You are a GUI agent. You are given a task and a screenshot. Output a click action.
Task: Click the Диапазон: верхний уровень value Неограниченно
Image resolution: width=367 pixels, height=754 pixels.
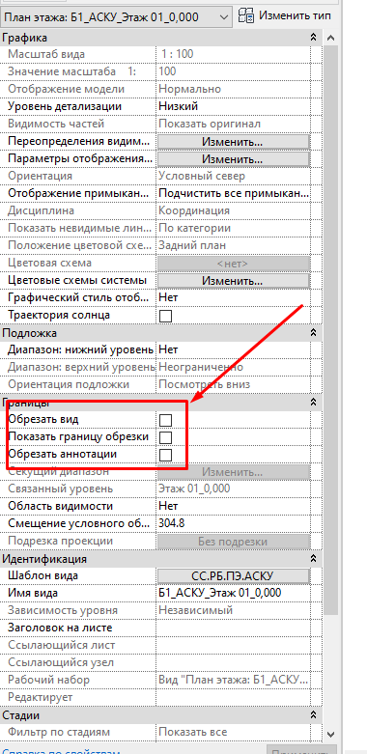[x=234, y=367]
